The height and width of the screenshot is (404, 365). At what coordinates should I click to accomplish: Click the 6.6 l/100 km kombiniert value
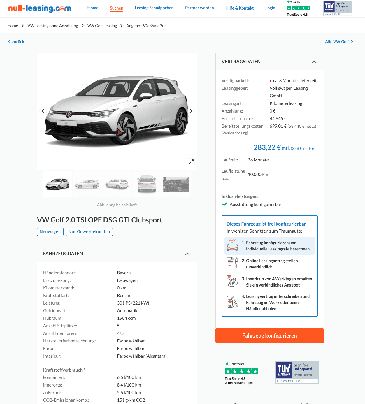pyautogui.click(x=129, y=377)
